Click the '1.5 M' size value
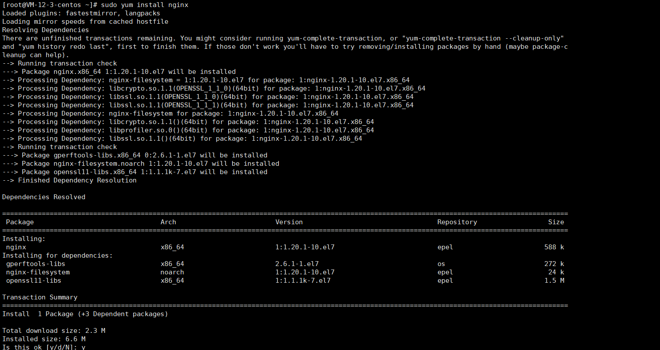 coord(554,281)
